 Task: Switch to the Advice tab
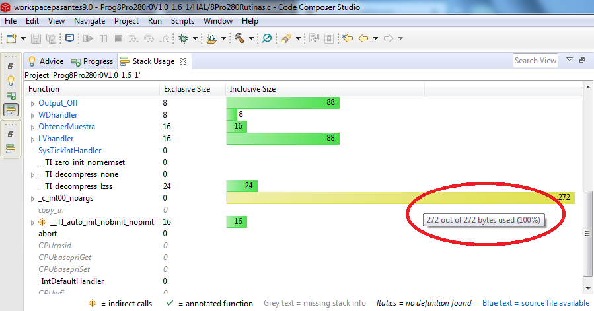click(46, 61)
